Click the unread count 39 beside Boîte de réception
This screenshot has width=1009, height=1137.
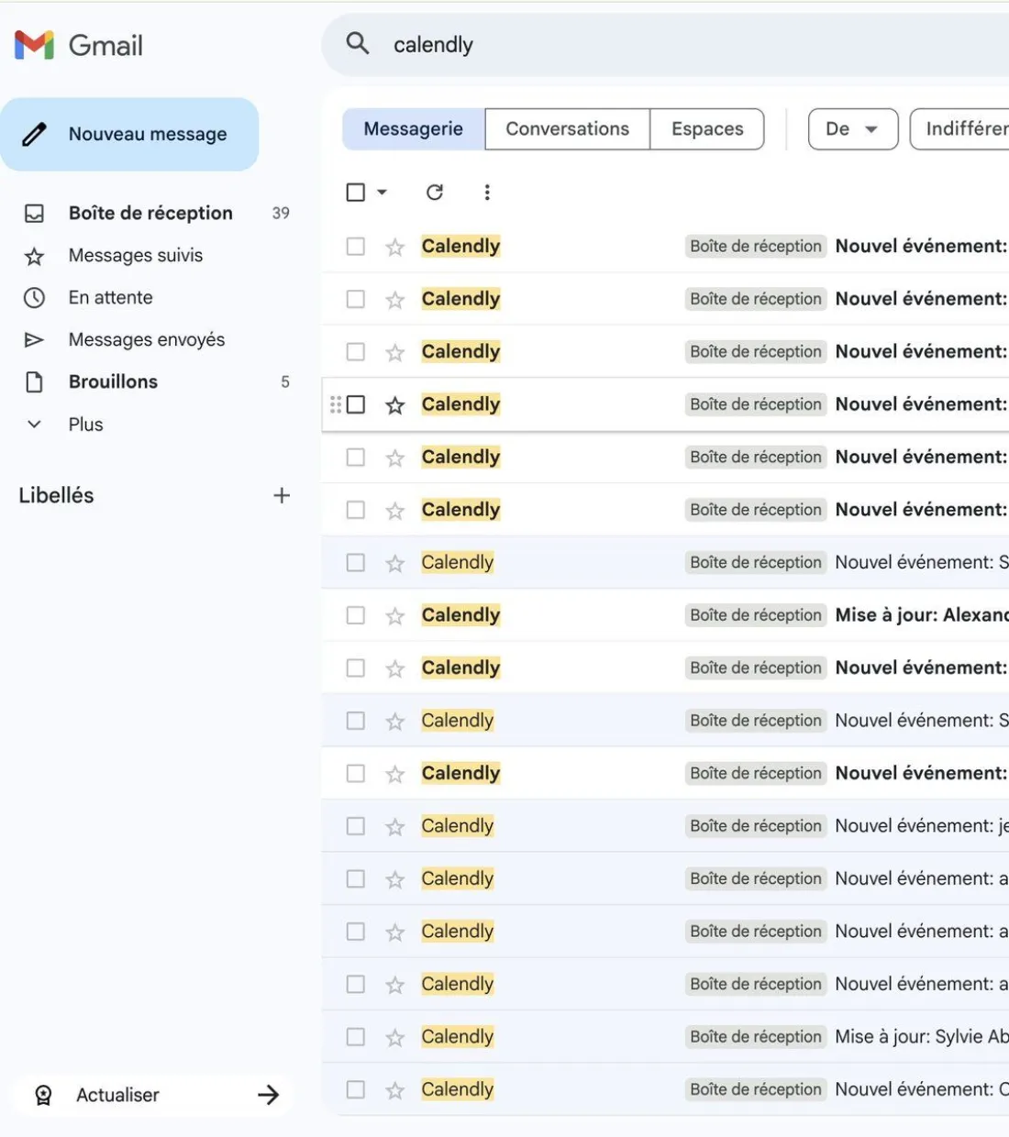[281, 213]
